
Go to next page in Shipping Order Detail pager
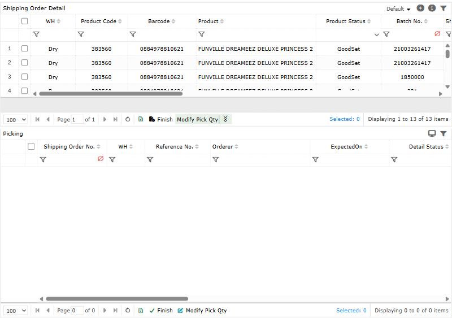(x=105, y=119)
